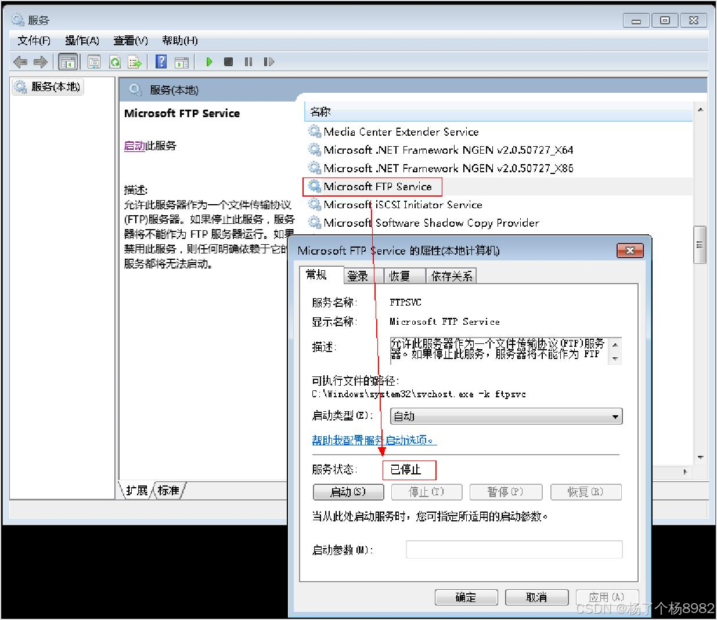Maximize the Services window
Screen dimensions: 717x620
(665, 20)
